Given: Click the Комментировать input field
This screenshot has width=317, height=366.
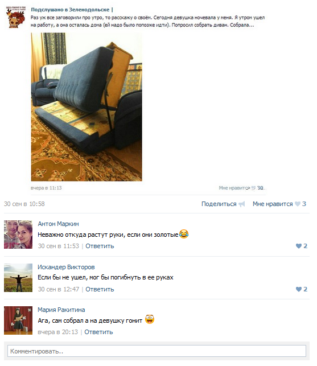Looking at the screenshot, I should (x=157, y=351).
